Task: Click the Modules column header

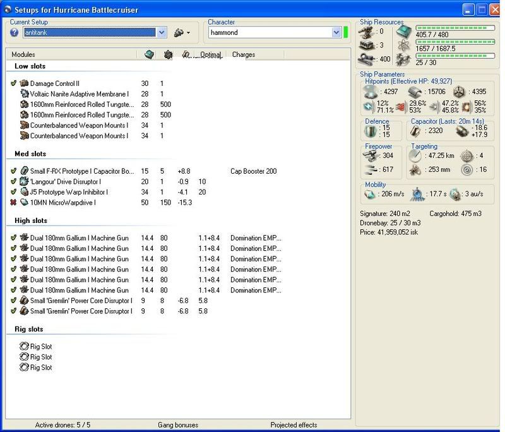Action: click(23, 54)
